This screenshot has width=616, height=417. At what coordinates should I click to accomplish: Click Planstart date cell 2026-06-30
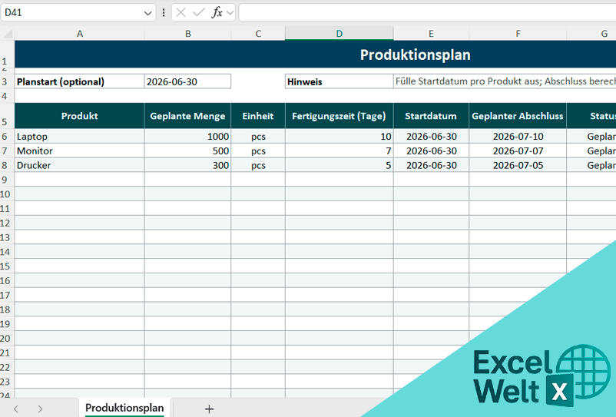coord(187,81)
